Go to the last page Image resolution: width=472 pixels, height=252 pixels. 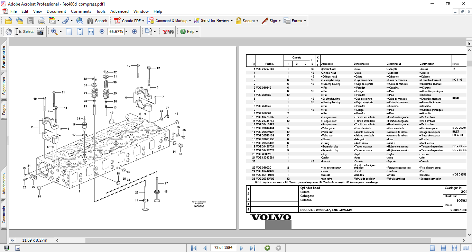[252, 248]
